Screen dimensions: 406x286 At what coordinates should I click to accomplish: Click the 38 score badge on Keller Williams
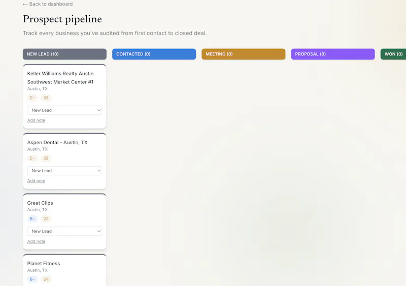tap(46, 98)
